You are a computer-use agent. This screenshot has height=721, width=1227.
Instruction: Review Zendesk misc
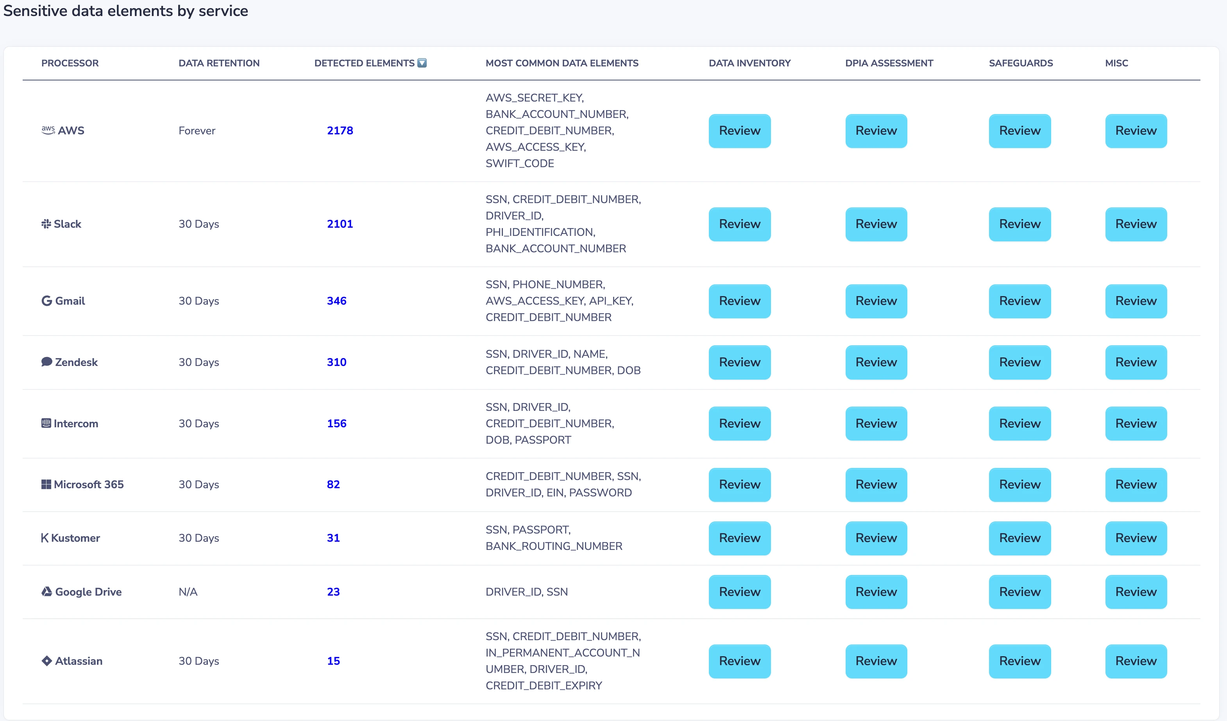tap(1136, 362)
